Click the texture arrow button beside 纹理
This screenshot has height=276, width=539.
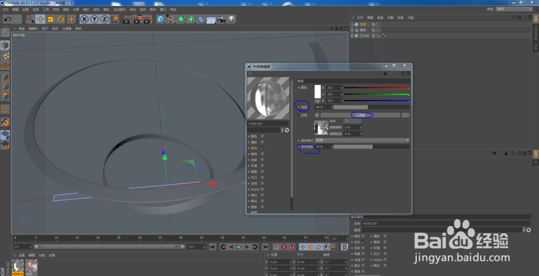click(x=317, y=115)
